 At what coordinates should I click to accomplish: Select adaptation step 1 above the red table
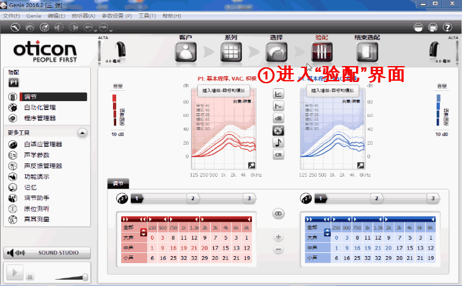pos(136,198)
